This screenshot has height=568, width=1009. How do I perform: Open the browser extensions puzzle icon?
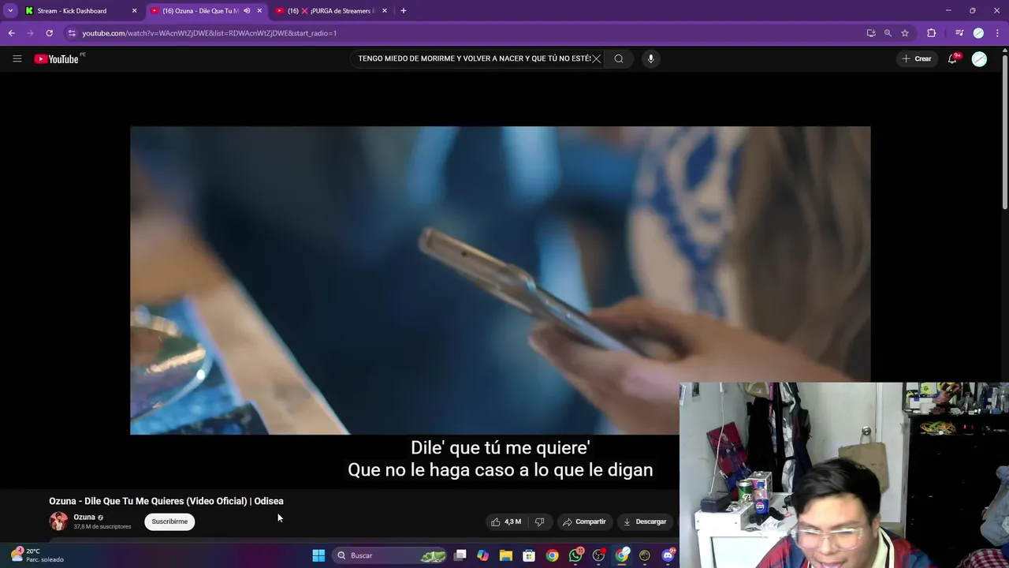click(x=932, y=33)
